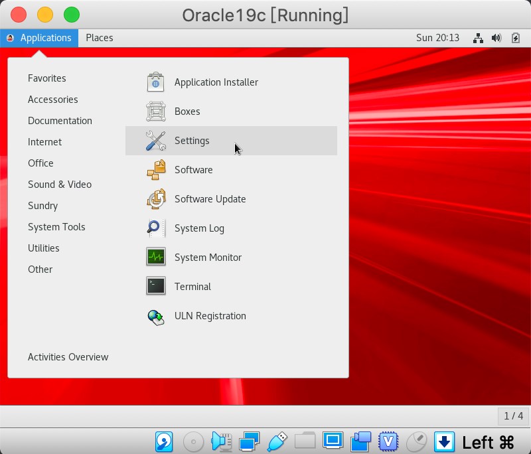Show the Other category
The height and width of the screenshot is (454, 531).
click(x=40, y=269)
